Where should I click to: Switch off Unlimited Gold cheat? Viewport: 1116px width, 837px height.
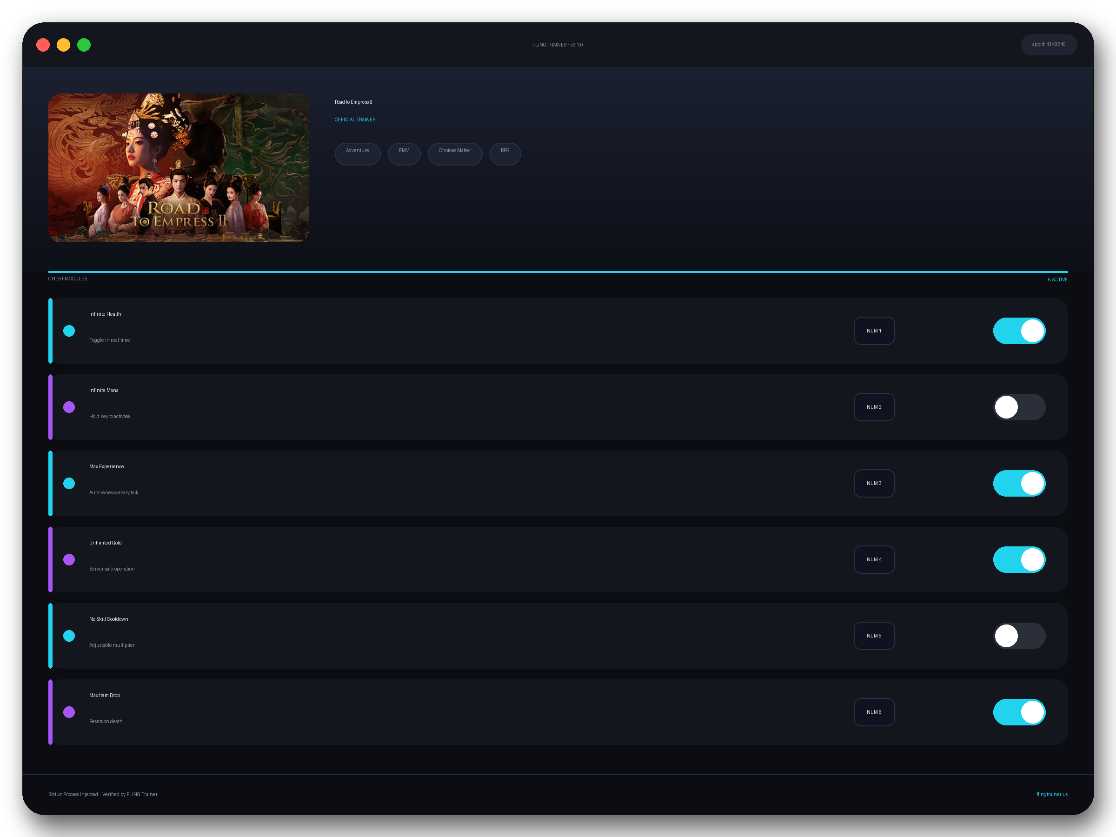coord(1019,559)
